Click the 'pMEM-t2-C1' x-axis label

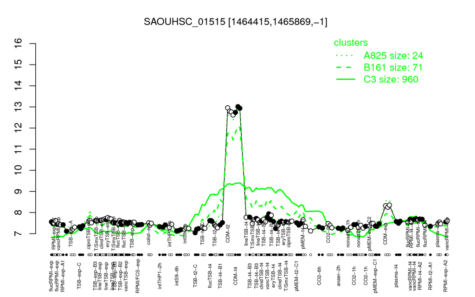pos(296,276)
